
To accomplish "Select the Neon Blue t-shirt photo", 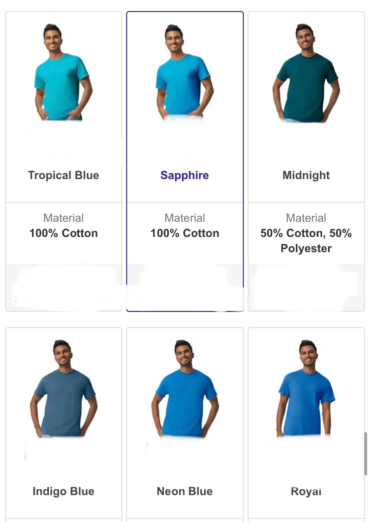I will 185,388.
